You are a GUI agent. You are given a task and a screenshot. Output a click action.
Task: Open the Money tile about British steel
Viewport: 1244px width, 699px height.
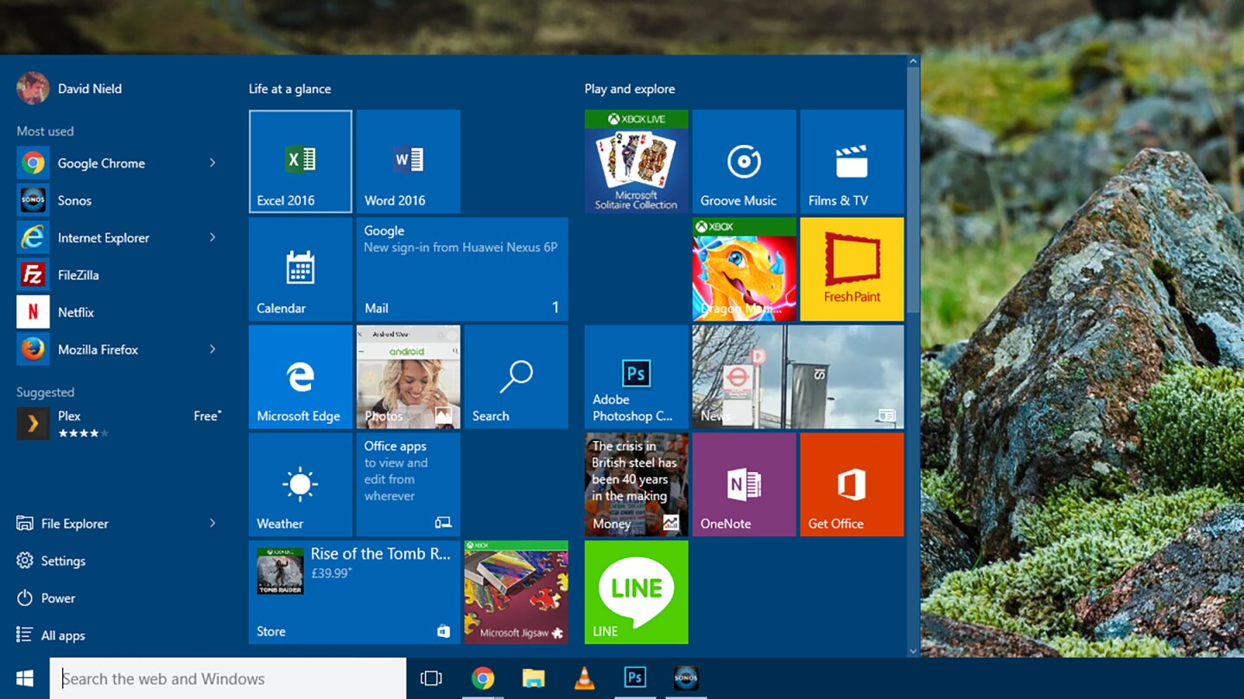637,485
